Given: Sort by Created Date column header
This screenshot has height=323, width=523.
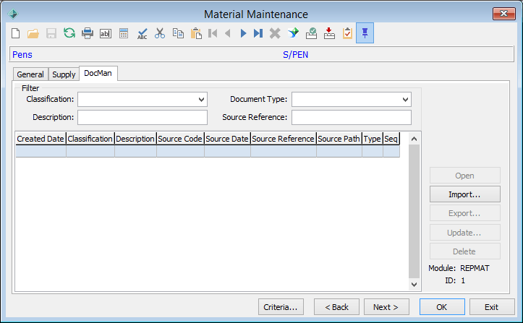Looking at the screenshot, I should pos(41,139).
